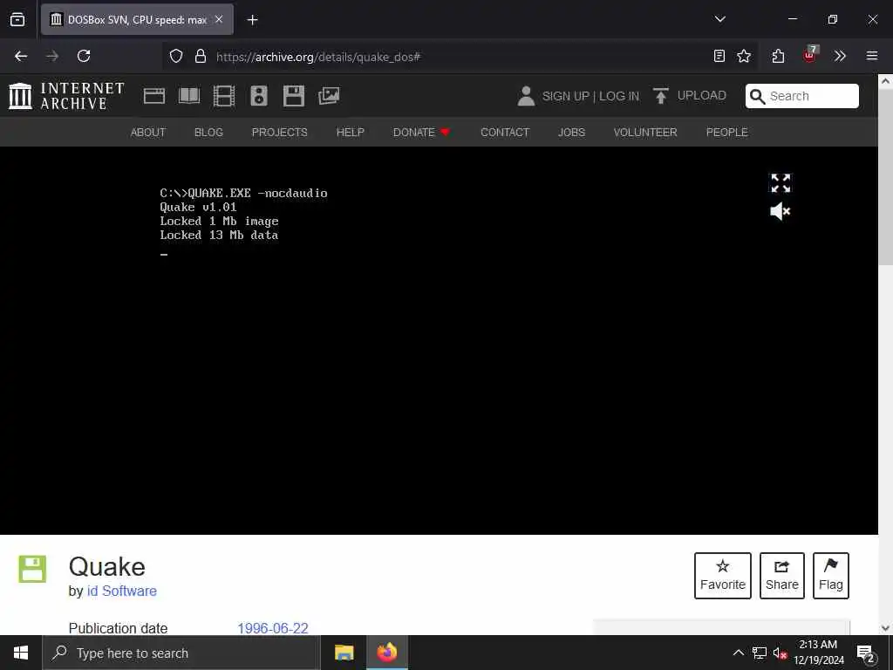
Task: Open the JOBS link
Action: click(571, 133)
